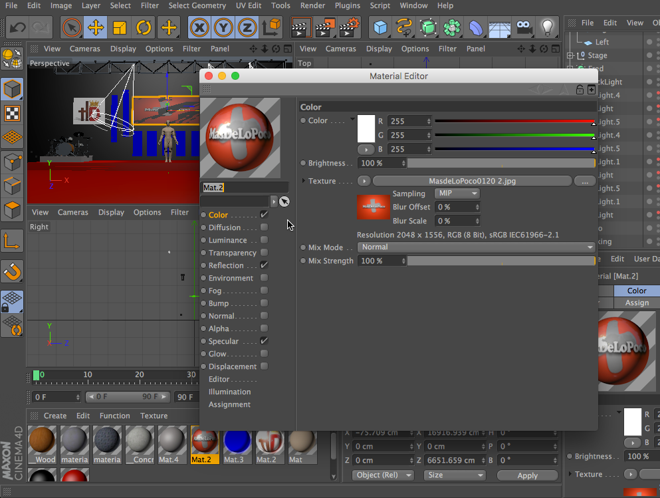
Task: Open the Select Geometry menu
Action: tap(197, 5)
